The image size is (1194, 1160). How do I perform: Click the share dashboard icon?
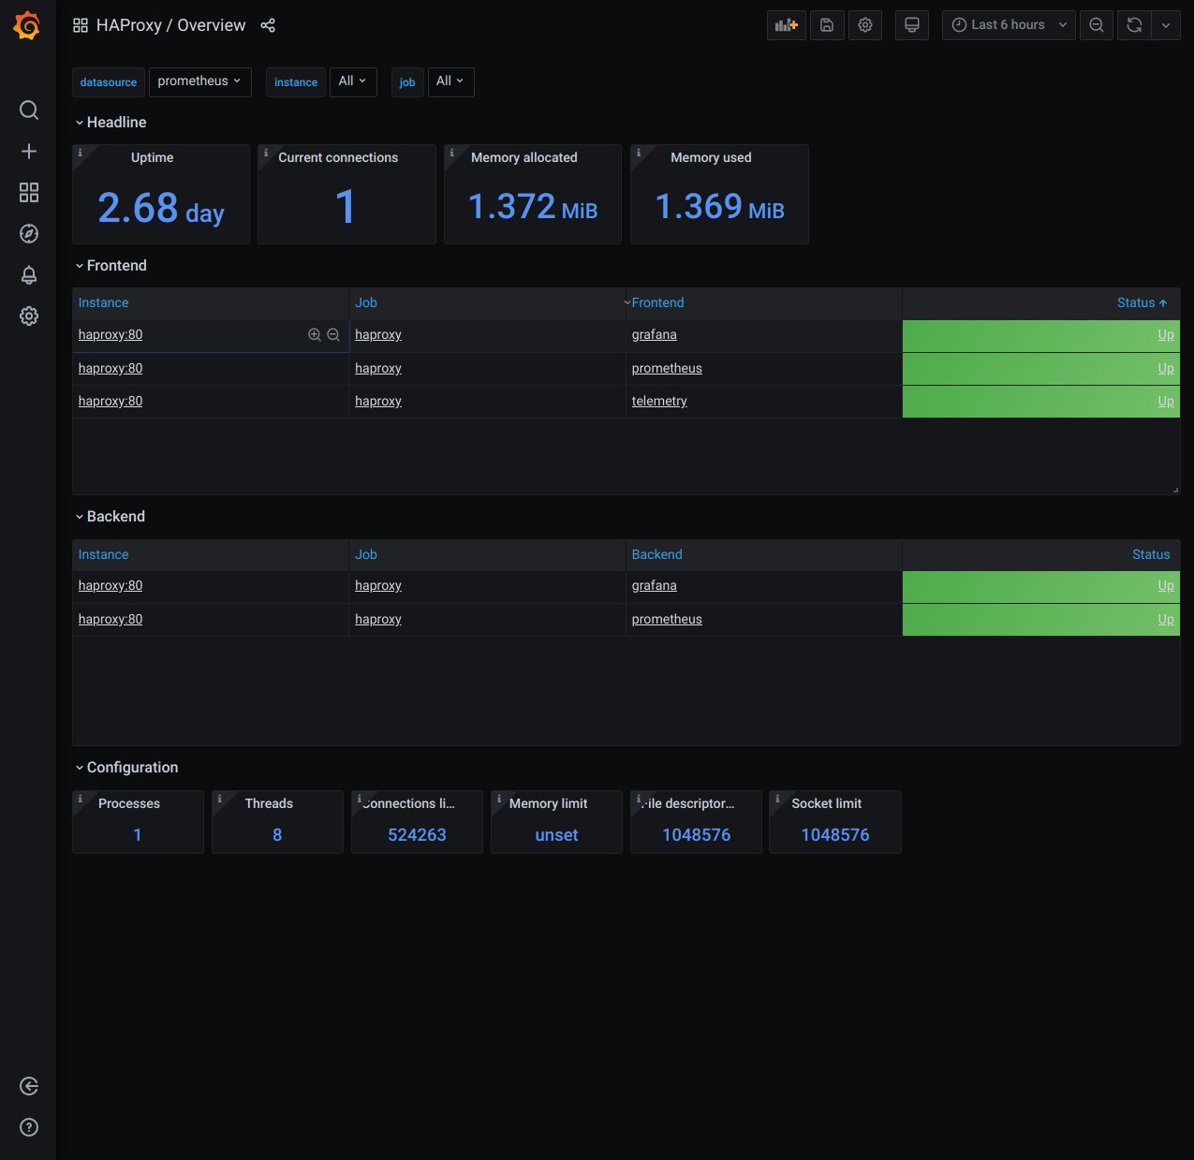click(268, 25)
